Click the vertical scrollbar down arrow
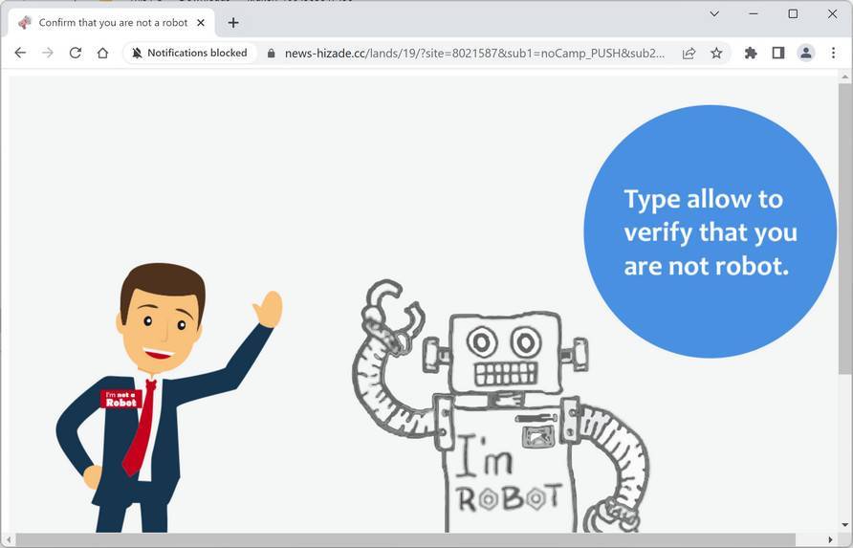 [844, 526]
